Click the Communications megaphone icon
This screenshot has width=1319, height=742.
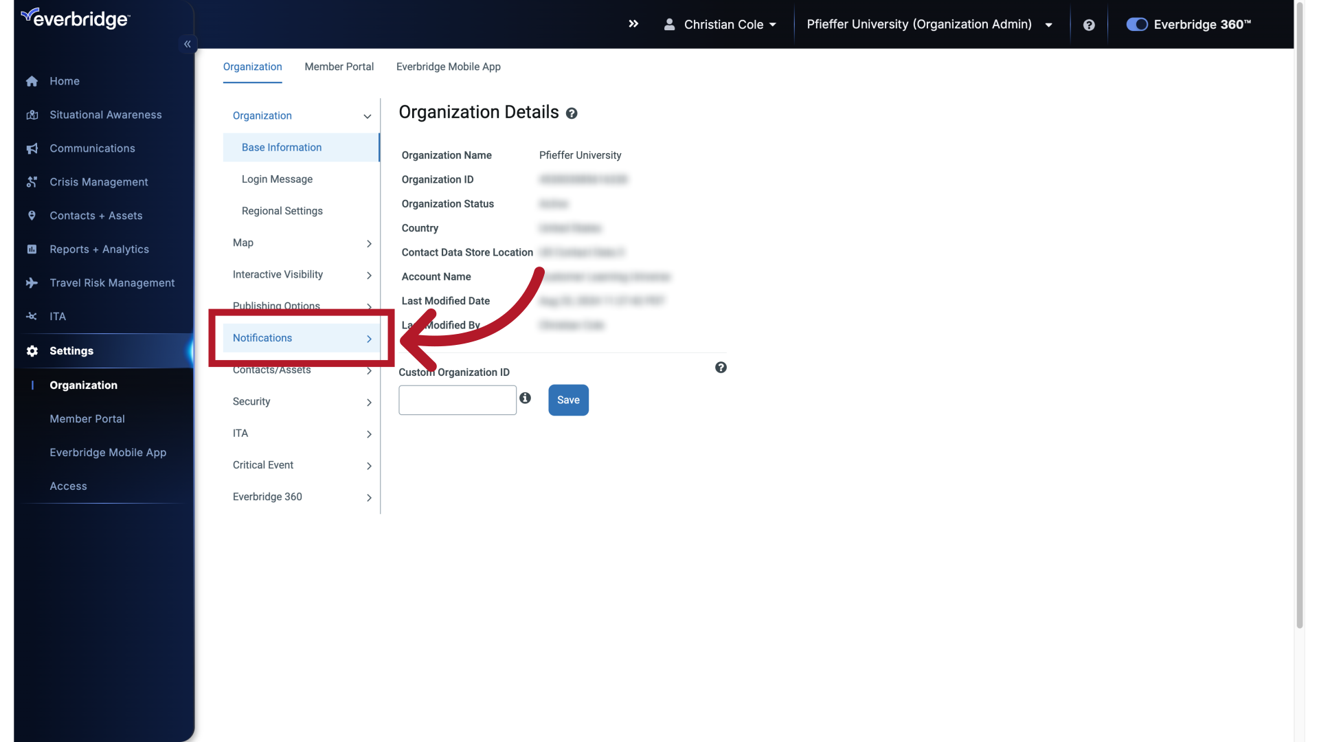pos(32,148)
